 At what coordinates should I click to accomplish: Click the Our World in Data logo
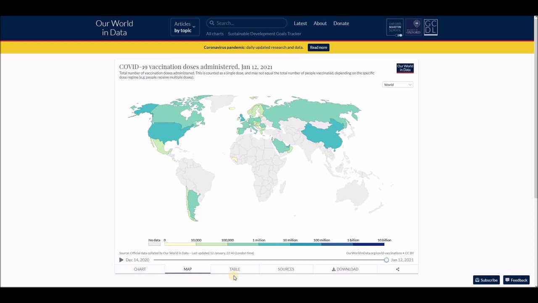click(114, 28)
